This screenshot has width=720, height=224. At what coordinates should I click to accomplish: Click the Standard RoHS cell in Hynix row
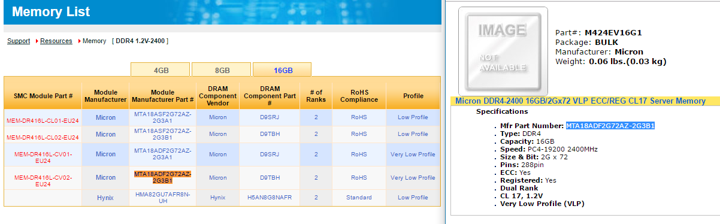tap(359, 198)
